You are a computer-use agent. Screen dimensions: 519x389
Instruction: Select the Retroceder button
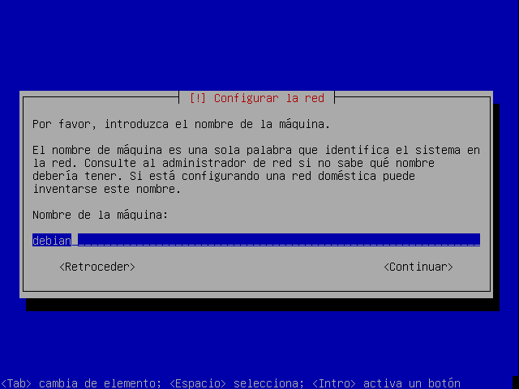pos(97,267)
